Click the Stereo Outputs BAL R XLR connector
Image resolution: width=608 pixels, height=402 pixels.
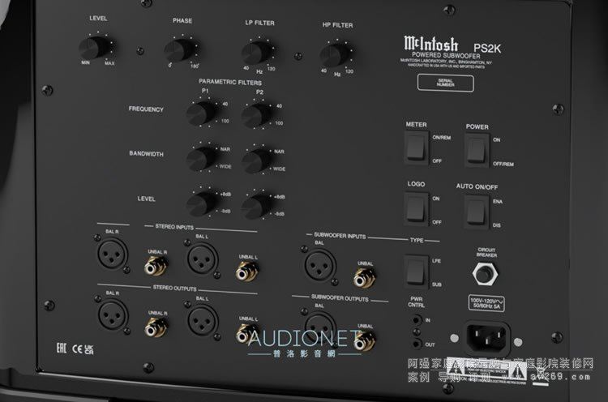click(x=113, y=314)
